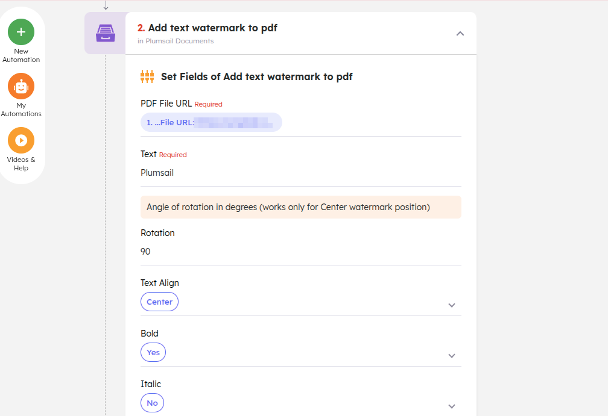Click the green New Automation plus icon
Screen dimensions: 608x416
tap(21, 32)
